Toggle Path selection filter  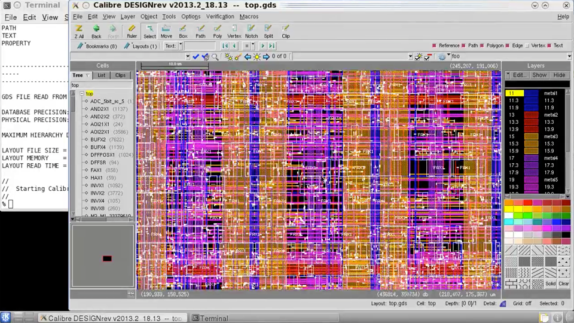[463, 46]
